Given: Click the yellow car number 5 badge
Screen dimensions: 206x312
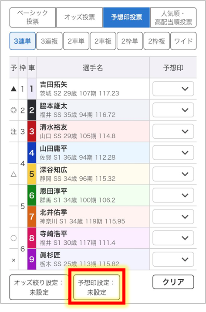Looking at the screenshot, I should click(x=32, y=174).
